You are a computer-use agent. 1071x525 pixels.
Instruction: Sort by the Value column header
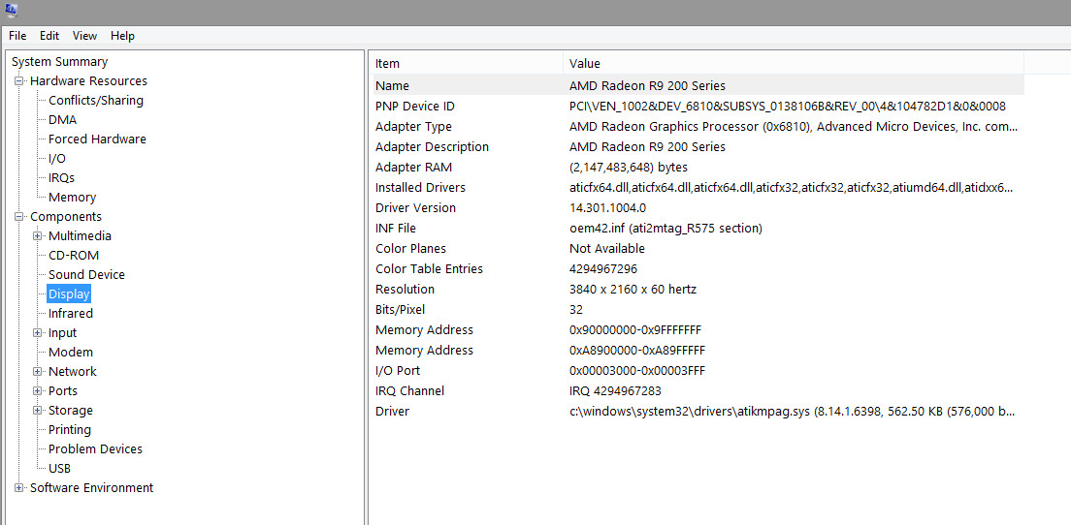tap(793, 63)
